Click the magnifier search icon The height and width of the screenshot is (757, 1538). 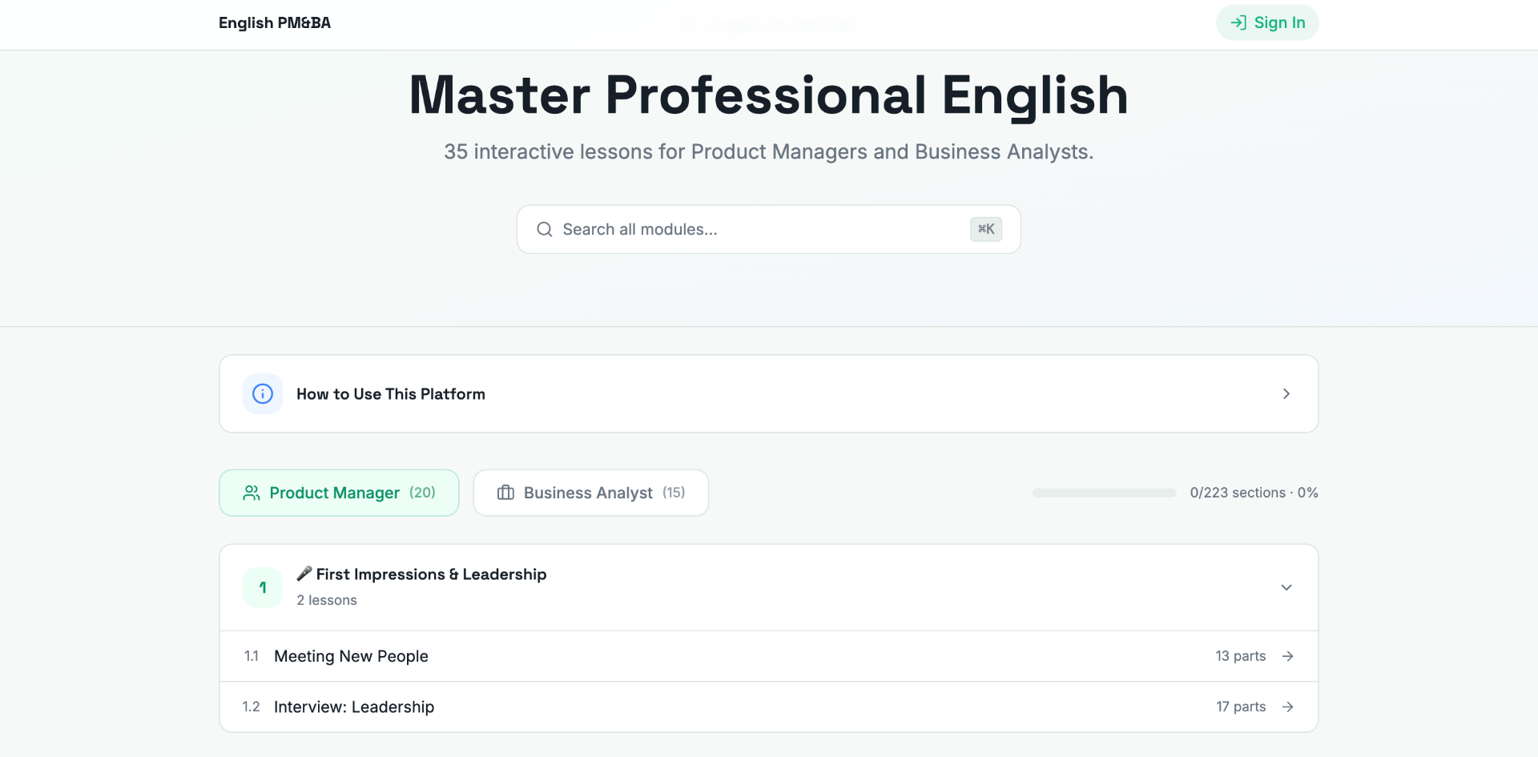(x=545, y=229)
